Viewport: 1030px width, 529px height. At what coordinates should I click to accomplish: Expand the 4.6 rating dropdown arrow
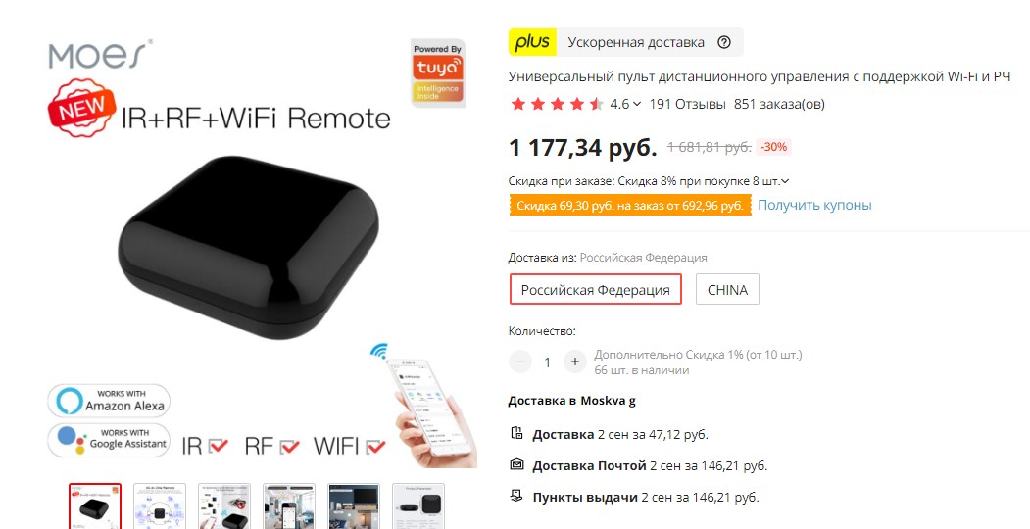tap(637, 105)
